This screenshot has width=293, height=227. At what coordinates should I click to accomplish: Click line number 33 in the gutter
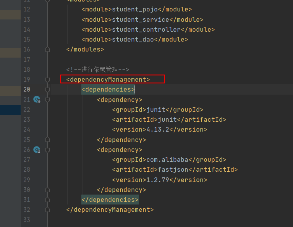tap(27, 220)
